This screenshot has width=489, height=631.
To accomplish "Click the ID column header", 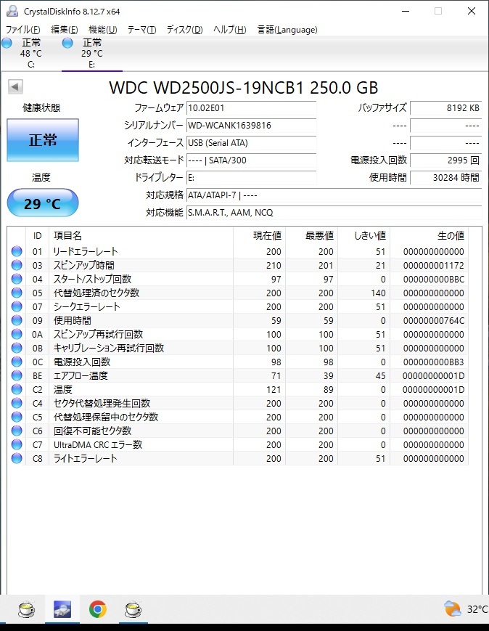I will tap(38, 235).
